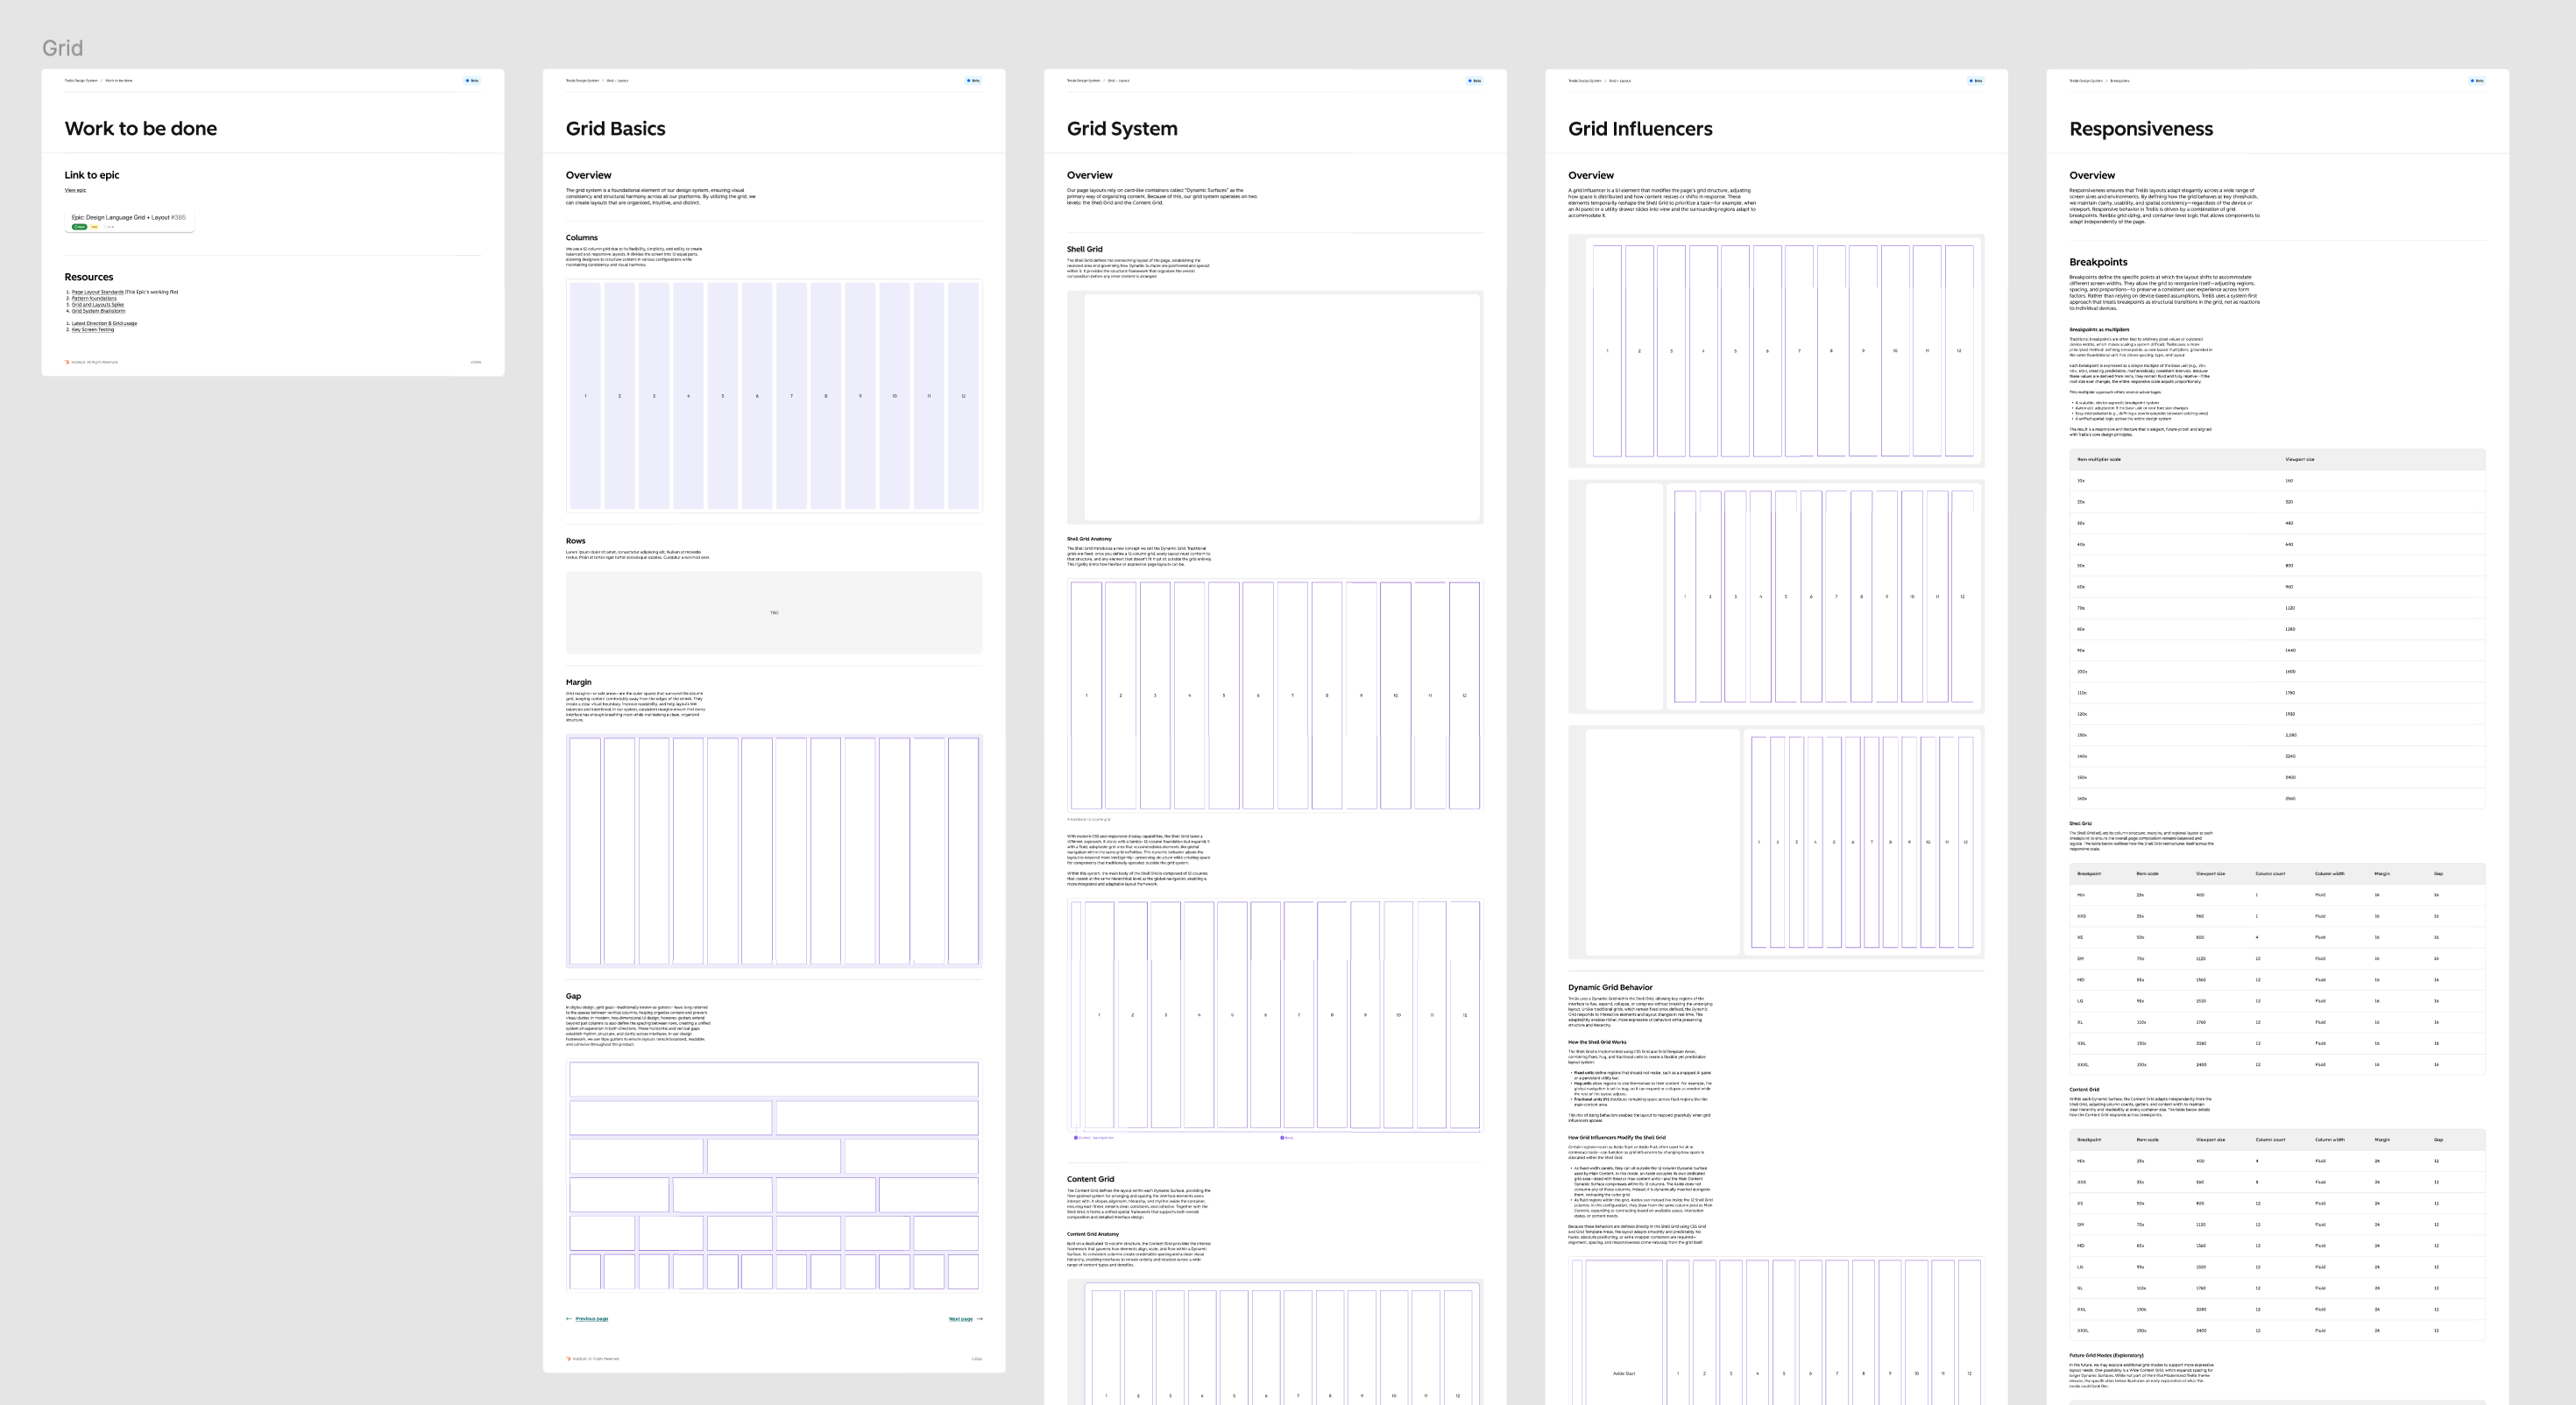The height and width of the screenshot is (1405, 2576).
Task: Select the Rows heading in Grid Basics
Action: (x=576, y=541)
